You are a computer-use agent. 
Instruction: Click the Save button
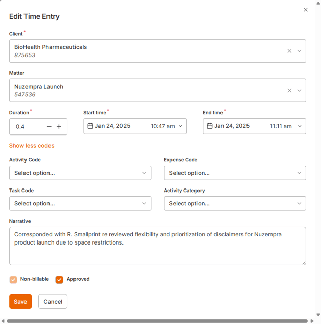20,302
